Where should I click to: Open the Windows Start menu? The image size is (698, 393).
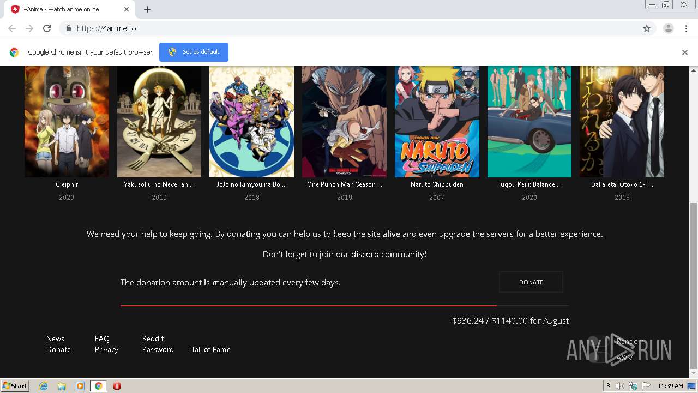click(15, 386)
